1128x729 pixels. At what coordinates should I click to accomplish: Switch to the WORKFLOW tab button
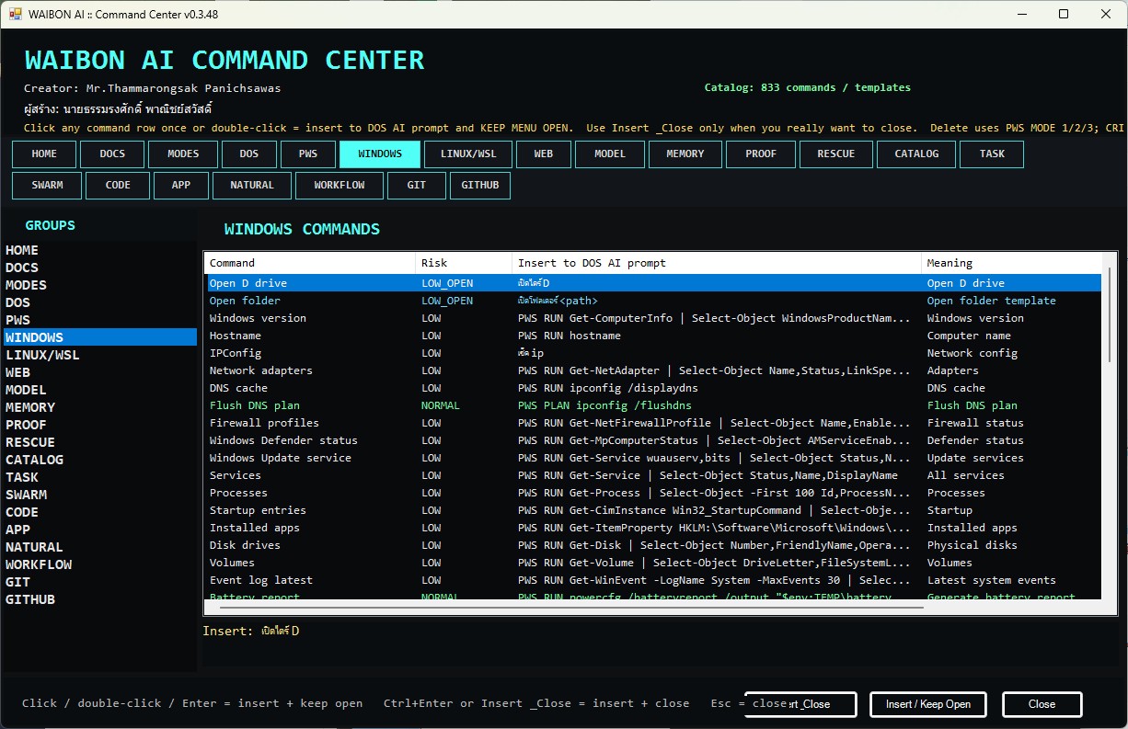click(340, 186)
